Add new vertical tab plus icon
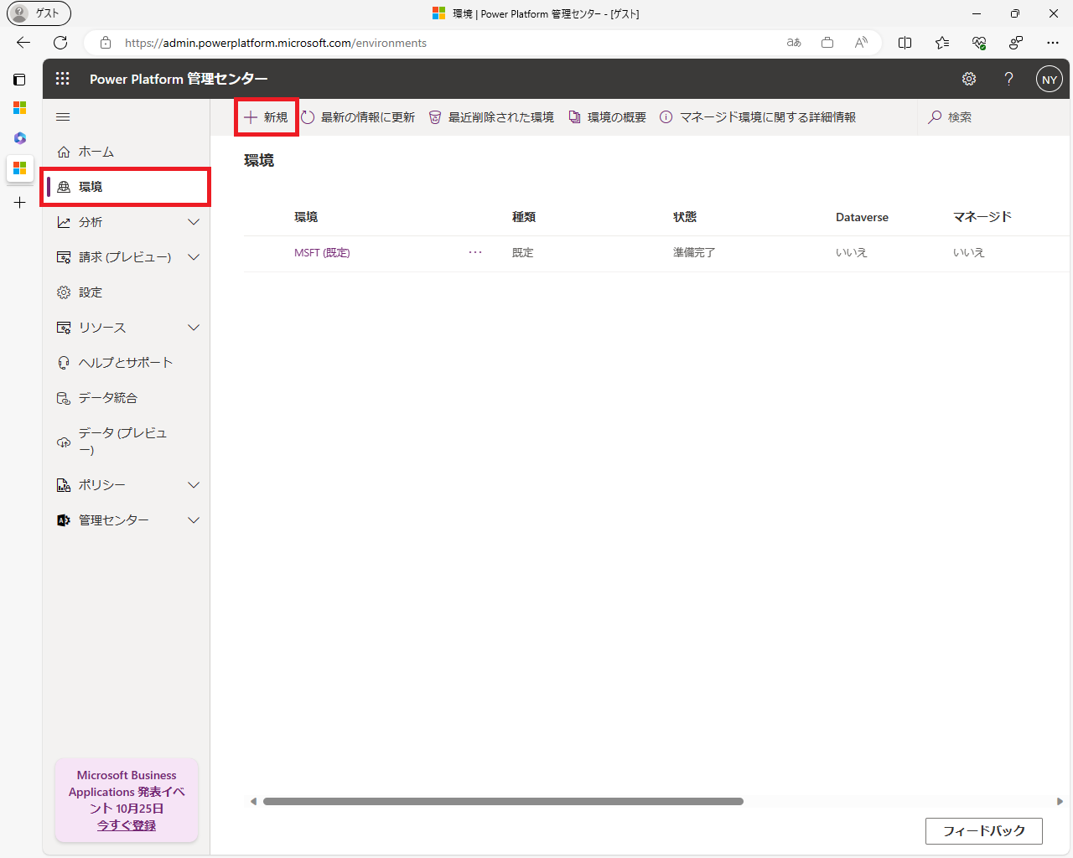This screenshot has height=858, width=1073. click(x=20, y=202)
